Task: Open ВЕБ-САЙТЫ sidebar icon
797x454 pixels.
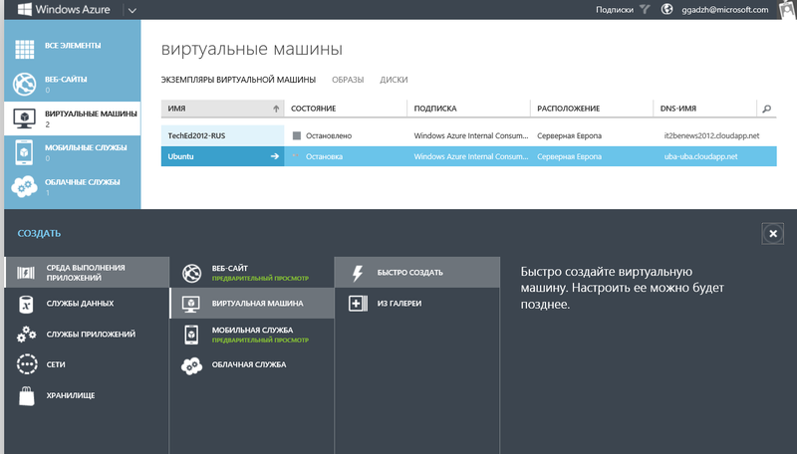Action: 24,84
